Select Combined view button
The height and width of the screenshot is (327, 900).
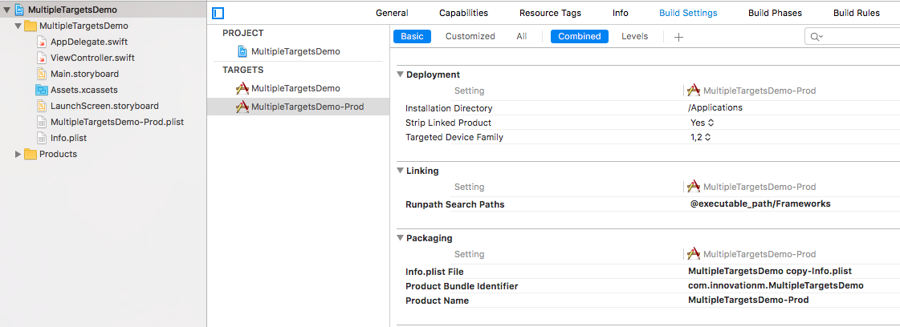point(579,36)
